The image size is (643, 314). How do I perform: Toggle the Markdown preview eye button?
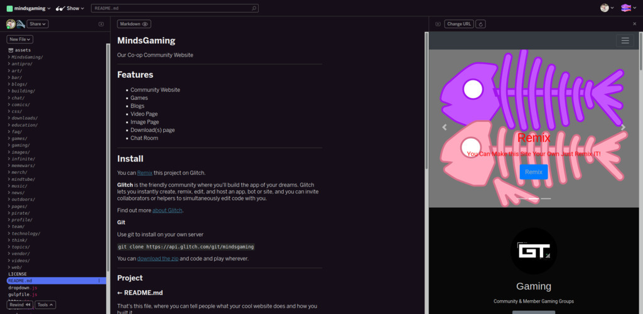[x=134, y=24]
